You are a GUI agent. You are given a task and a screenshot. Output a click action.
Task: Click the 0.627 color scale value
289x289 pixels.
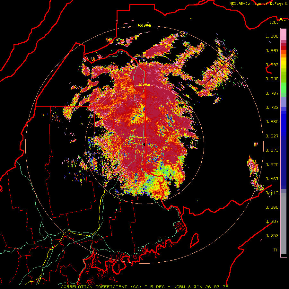pyautogui.click(x=272, y=136)
